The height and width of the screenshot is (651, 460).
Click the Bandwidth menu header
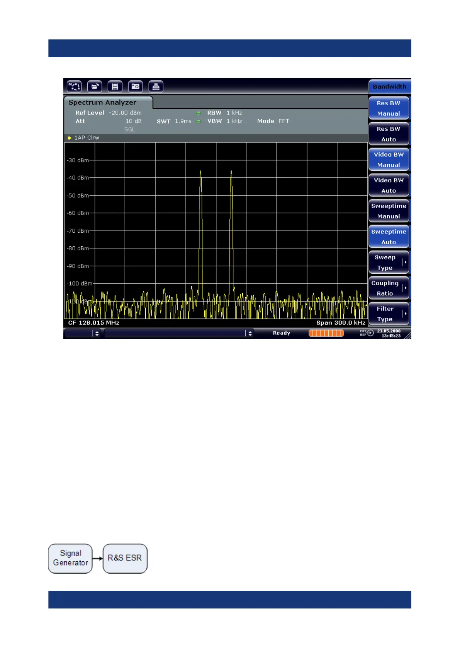pyautogui.click(x=389, y=87)
